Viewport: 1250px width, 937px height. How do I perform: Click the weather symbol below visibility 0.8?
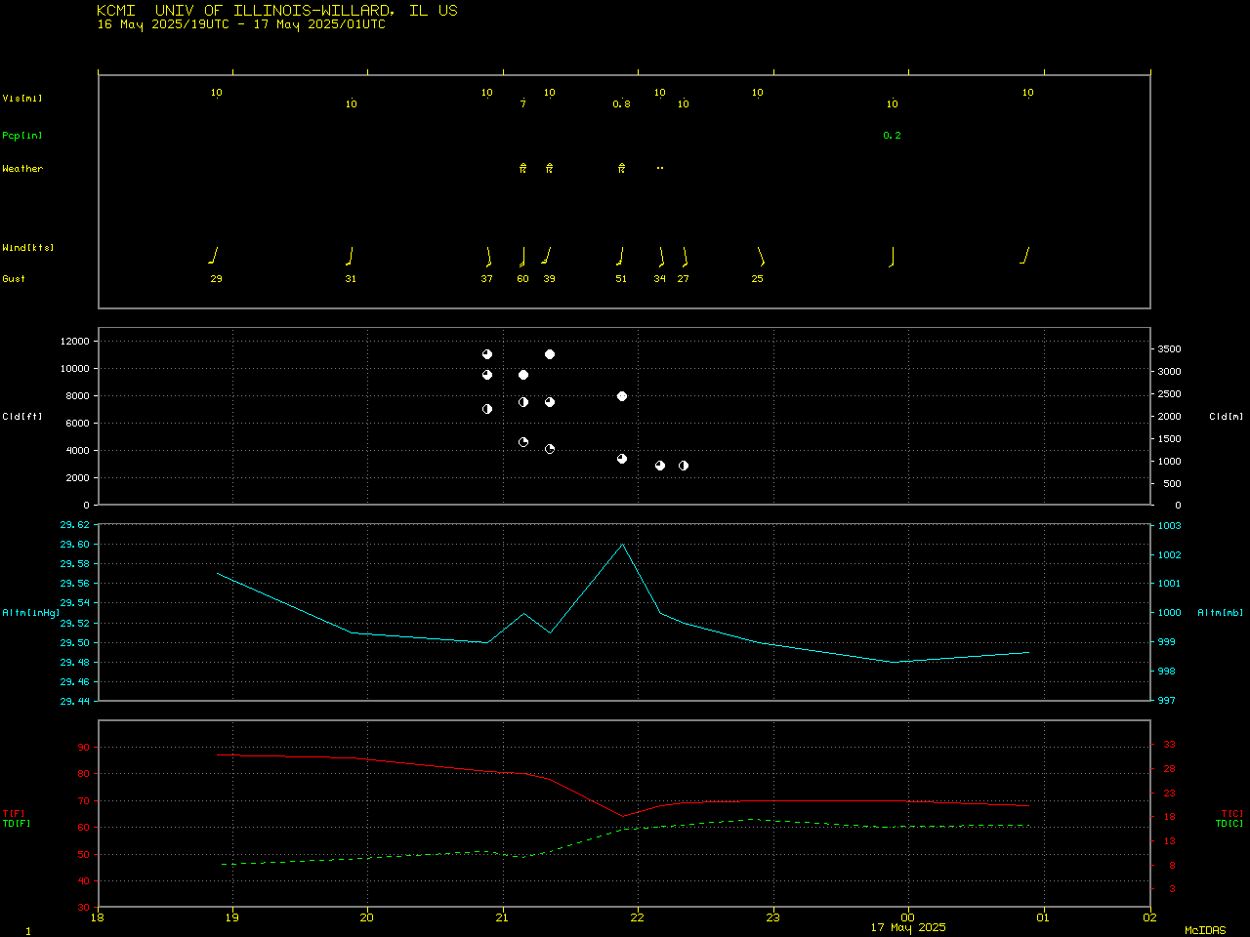click(621, 168)
